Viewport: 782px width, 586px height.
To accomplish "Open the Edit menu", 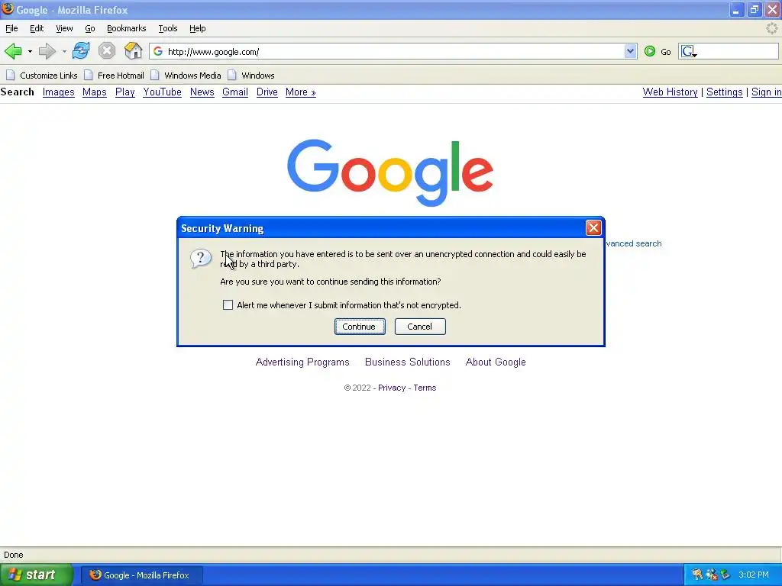I will tap(37, 28).
